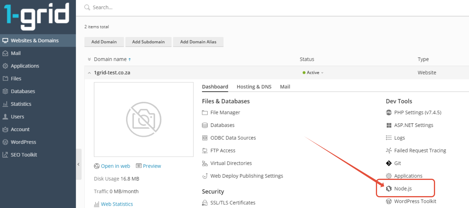Click the PHP Settings icon

point(389,112)
